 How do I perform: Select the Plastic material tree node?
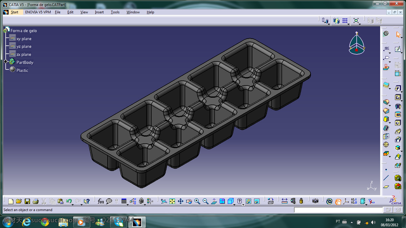[19, 70]
